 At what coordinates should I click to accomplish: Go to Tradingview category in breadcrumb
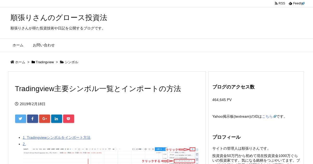[x=45, y=62]
